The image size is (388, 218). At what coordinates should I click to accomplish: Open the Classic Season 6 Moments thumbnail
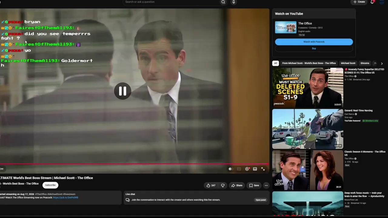tap(308, 170)
